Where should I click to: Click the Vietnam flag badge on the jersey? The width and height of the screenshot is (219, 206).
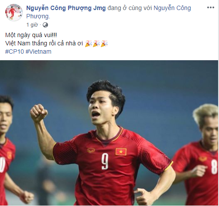pyautogui.click(x=121, y=152)
